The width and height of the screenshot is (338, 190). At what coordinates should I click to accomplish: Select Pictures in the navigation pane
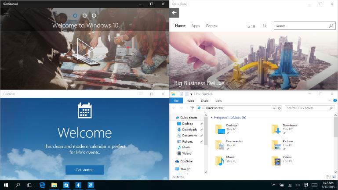click(187, 141)
